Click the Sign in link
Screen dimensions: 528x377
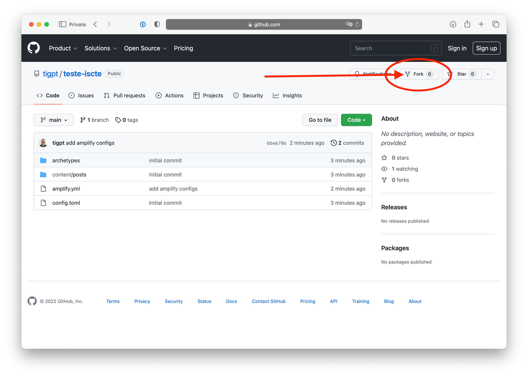click(457, 48)
